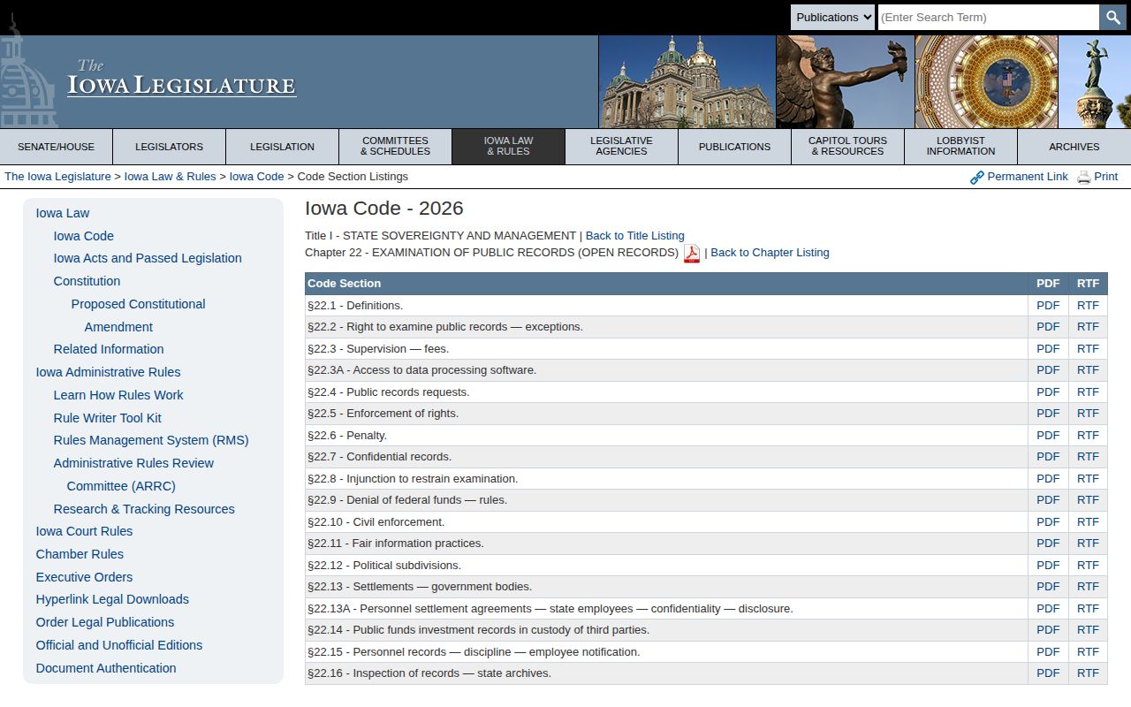Click the search magnifier button

[x=1112, y=17]
